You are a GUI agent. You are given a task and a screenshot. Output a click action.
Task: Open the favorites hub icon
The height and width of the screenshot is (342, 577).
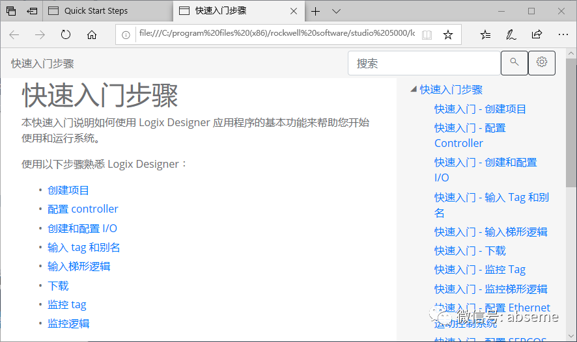(x=485, y=35)
